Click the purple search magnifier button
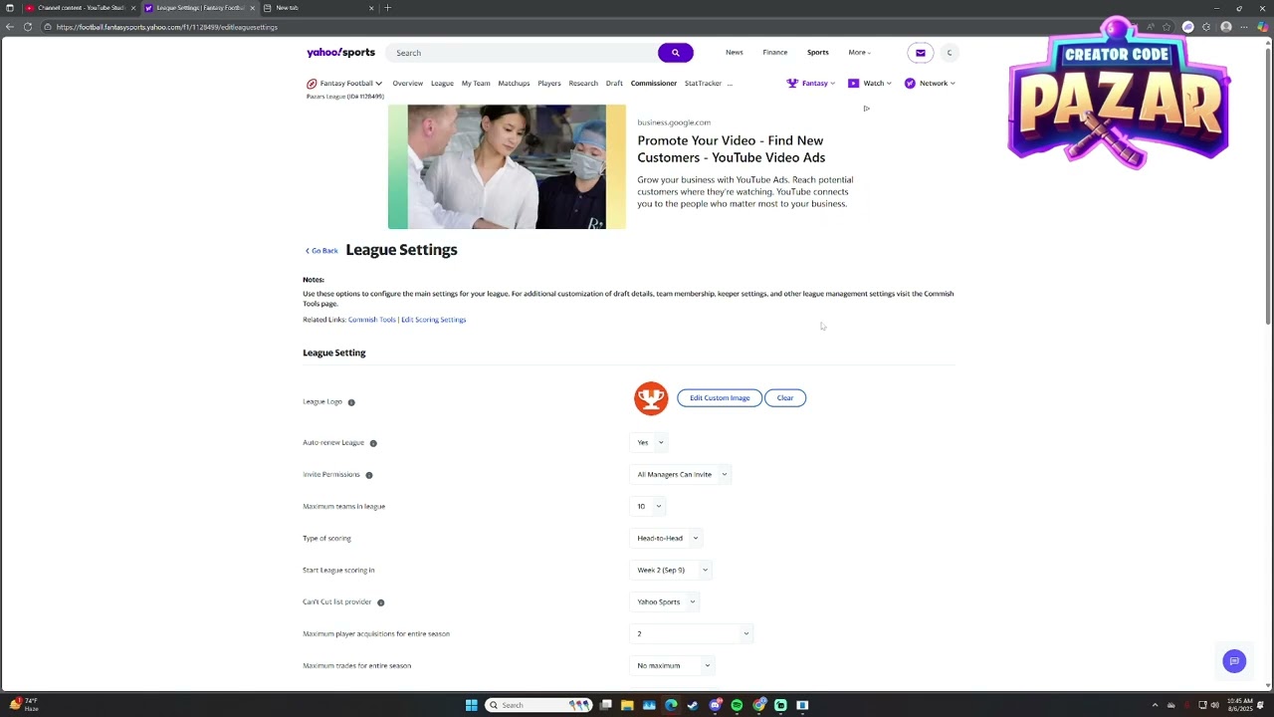Screen dimensions: 1274x717 pyautogui.click(x=675, y=53)
